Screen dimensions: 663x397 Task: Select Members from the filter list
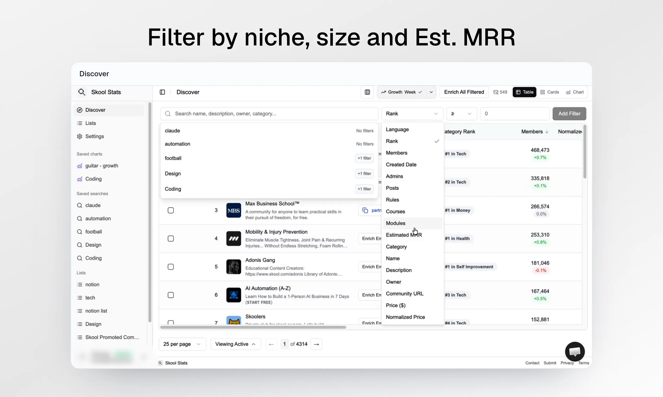pos(412,153)
